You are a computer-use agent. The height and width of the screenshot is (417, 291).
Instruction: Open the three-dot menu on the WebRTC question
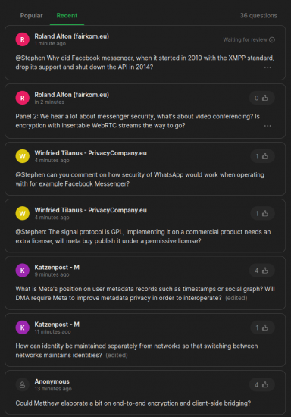point(268,126)
